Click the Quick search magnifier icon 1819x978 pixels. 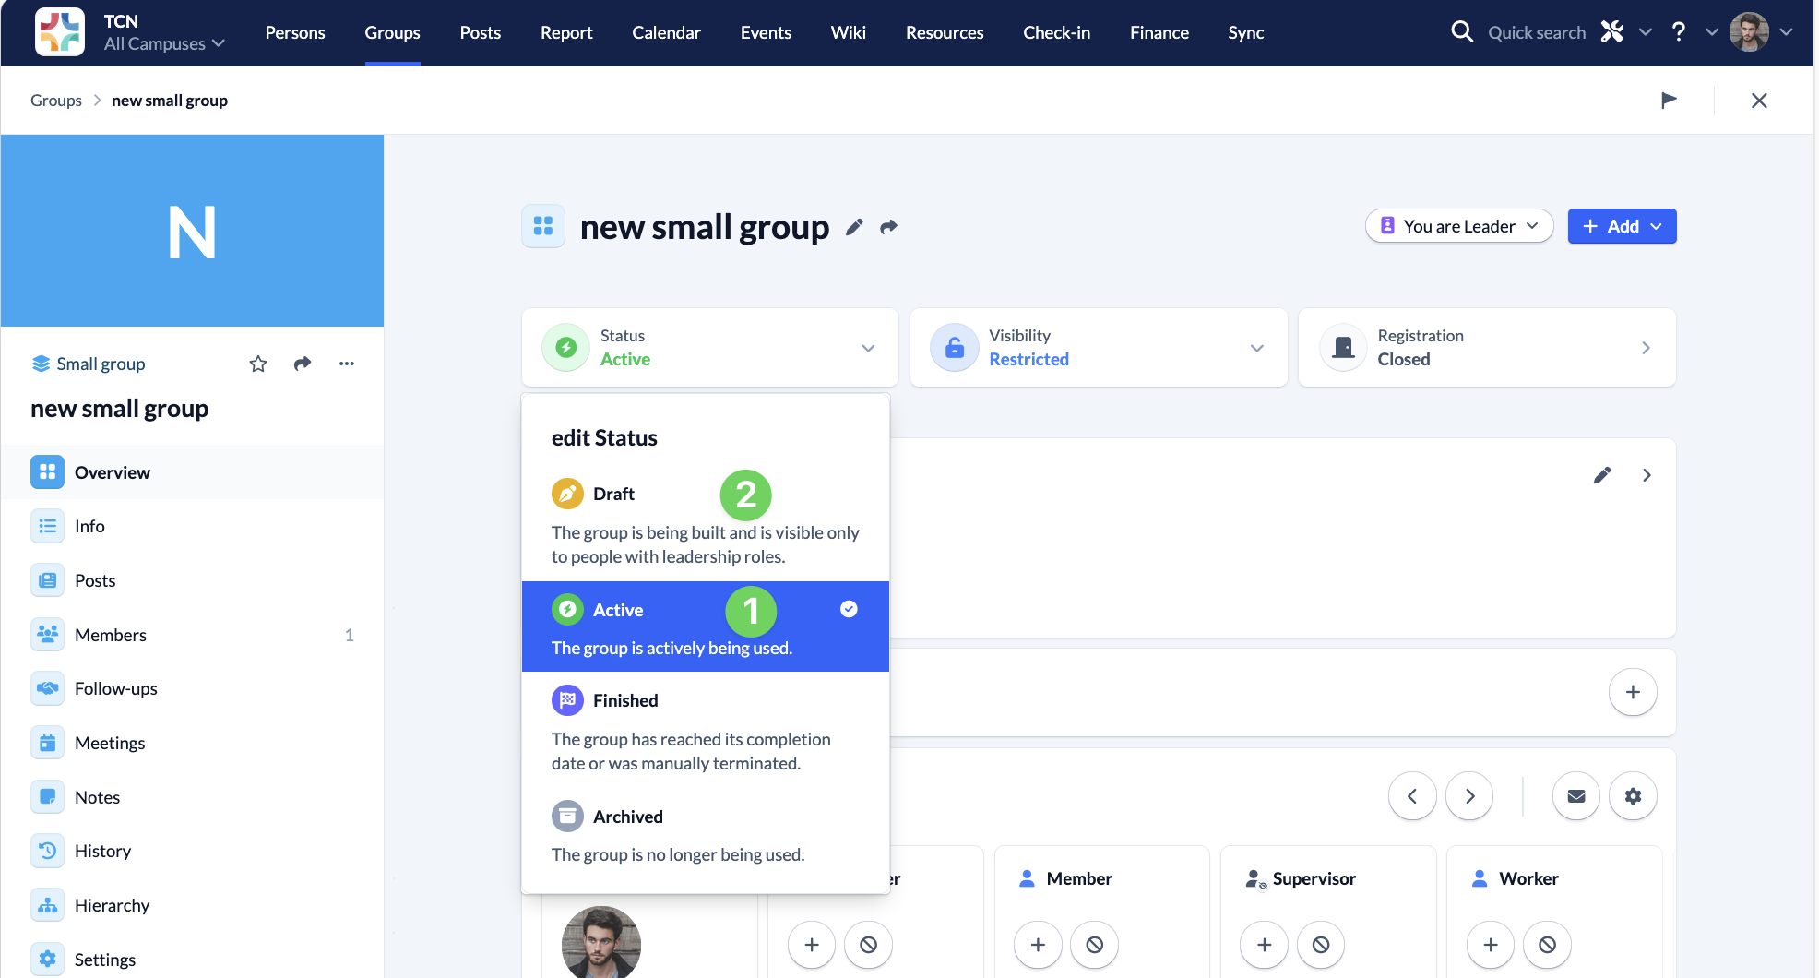tap(1462, 32)
